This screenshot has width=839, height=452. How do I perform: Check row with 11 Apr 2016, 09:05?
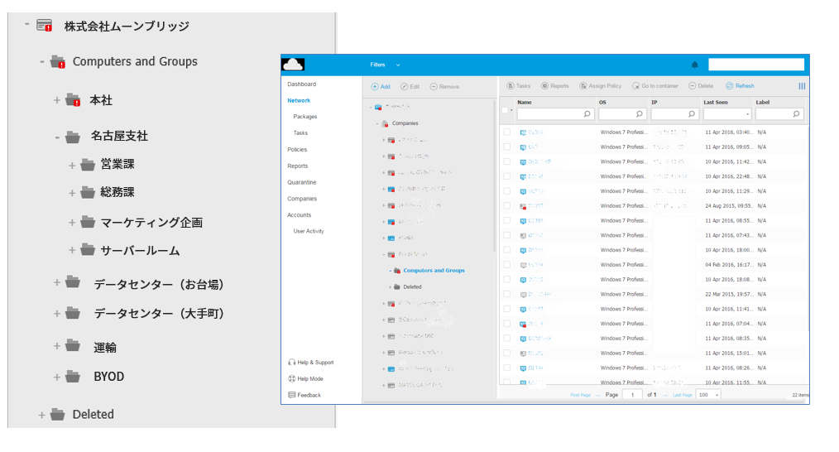(506, 147)
